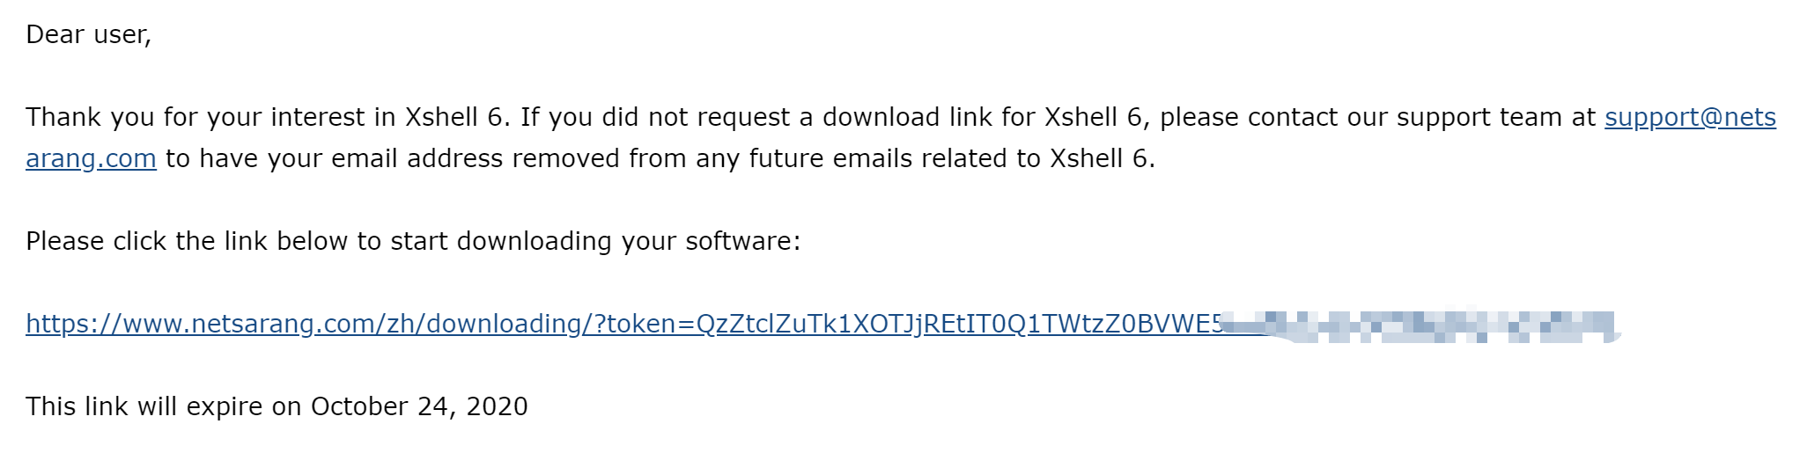This screenshot has height=475, width=1807.
Task: Click the blurred end of the download URL
Action: tap(1421, 325)
